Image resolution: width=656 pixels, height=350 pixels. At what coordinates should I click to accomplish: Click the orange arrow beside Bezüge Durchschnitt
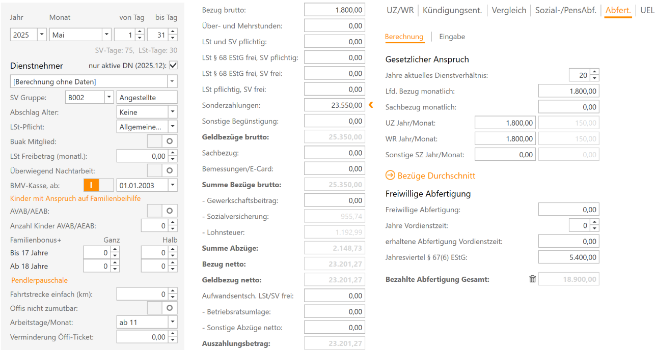pos(390,174)
